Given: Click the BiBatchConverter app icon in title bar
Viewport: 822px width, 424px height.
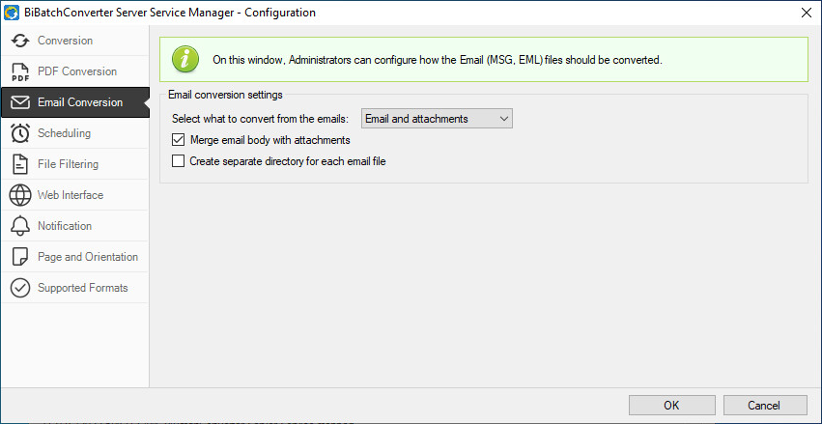Looking at the screenshot, I should 11,12.
